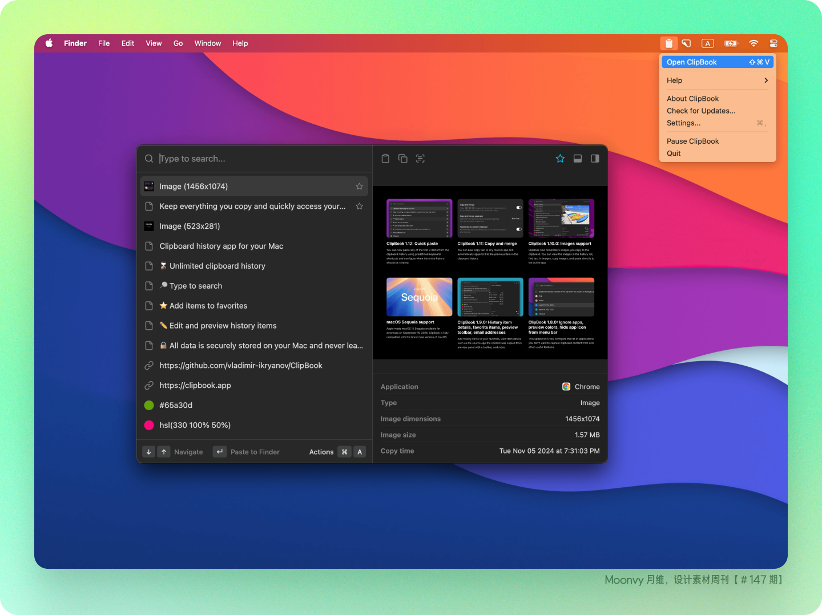Click the image size value 1.57 MB
This screenshot has height=615, width=822.
click(587, 435)
